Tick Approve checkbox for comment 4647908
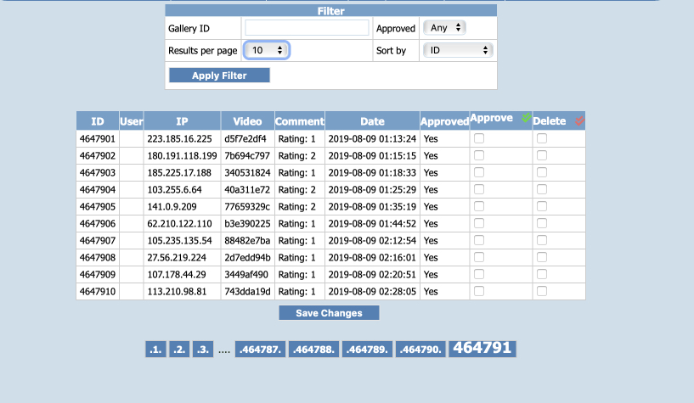This screenshot has height=403, width=694. 479,257
